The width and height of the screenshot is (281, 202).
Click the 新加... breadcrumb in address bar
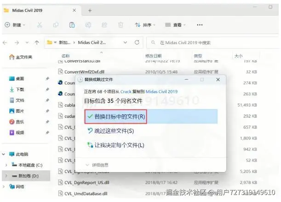pos(64,42)
